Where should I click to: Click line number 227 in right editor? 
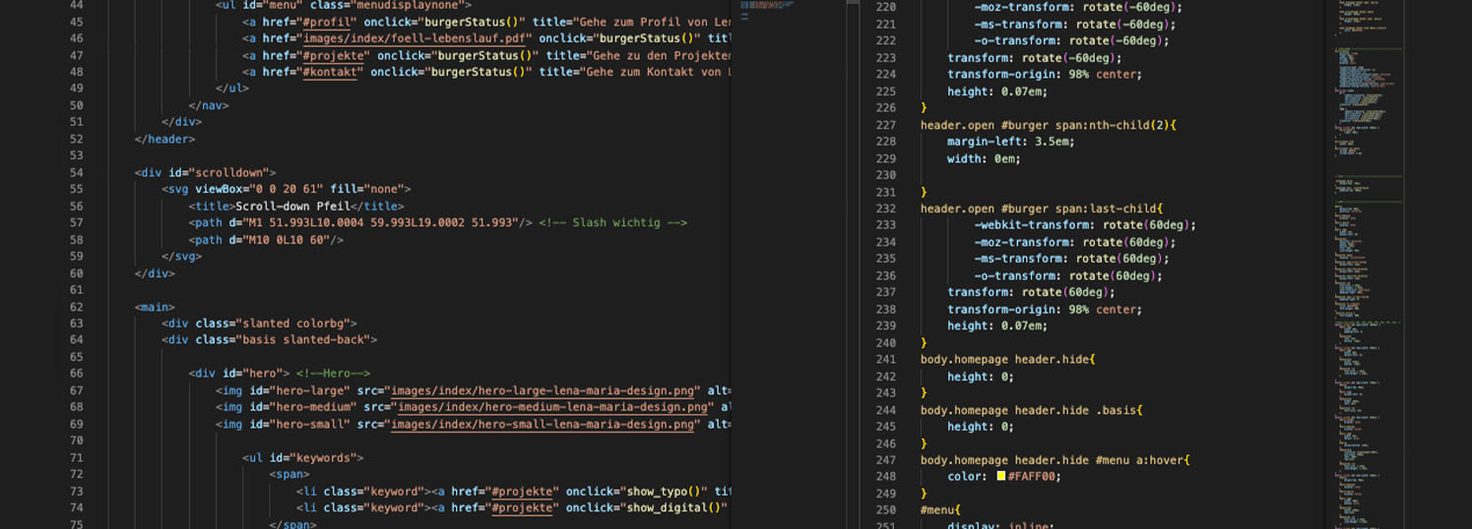[x=885, y=125]
